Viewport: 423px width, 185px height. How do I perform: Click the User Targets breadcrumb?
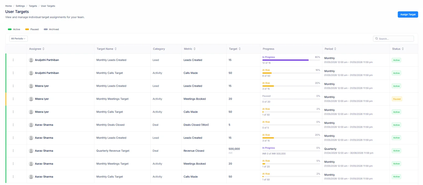[x=48, y=6]
